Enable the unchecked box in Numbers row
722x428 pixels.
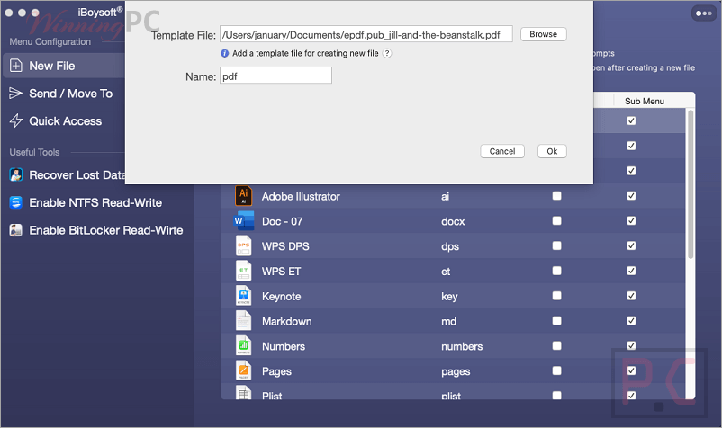pyautogui.click(x=556, y=345)
